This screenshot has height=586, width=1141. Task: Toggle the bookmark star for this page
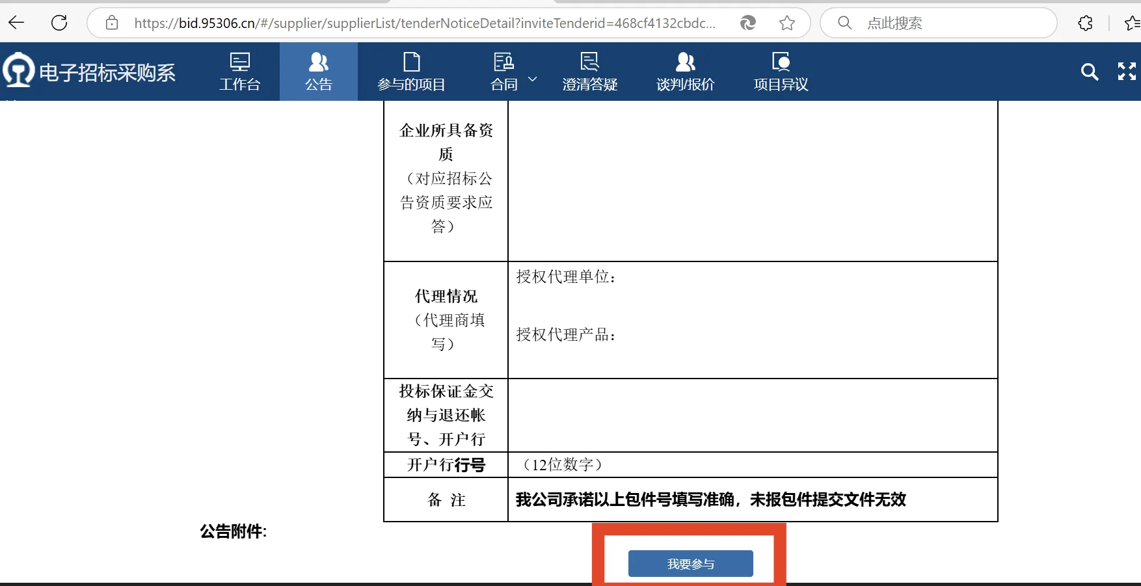coord(787,23)
